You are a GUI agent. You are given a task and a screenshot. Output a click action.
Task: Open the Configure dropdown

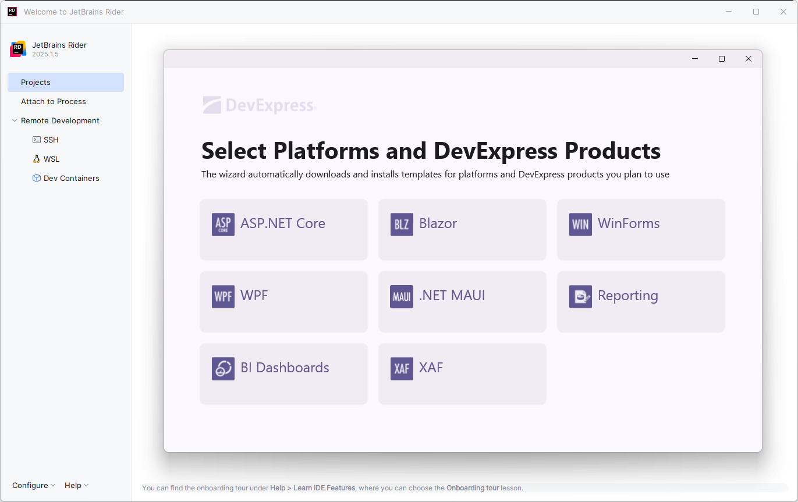click(33, 485)
